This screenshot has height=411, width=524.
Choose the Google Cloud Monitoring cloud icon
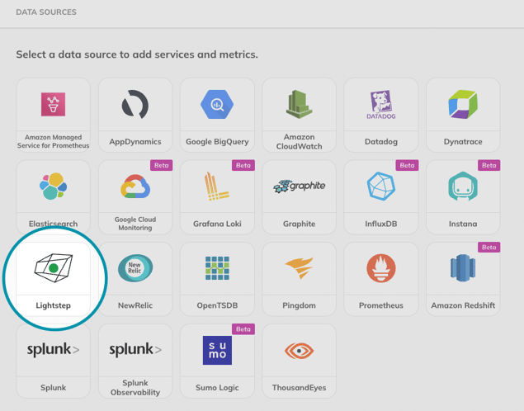pyautogui.click(x=135, y=187)
